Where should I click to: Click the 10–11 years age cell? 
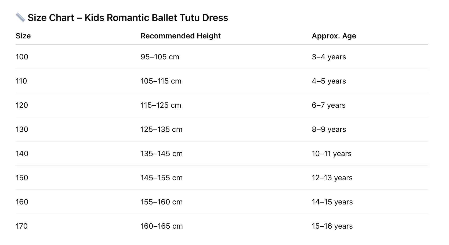[331, 154]
